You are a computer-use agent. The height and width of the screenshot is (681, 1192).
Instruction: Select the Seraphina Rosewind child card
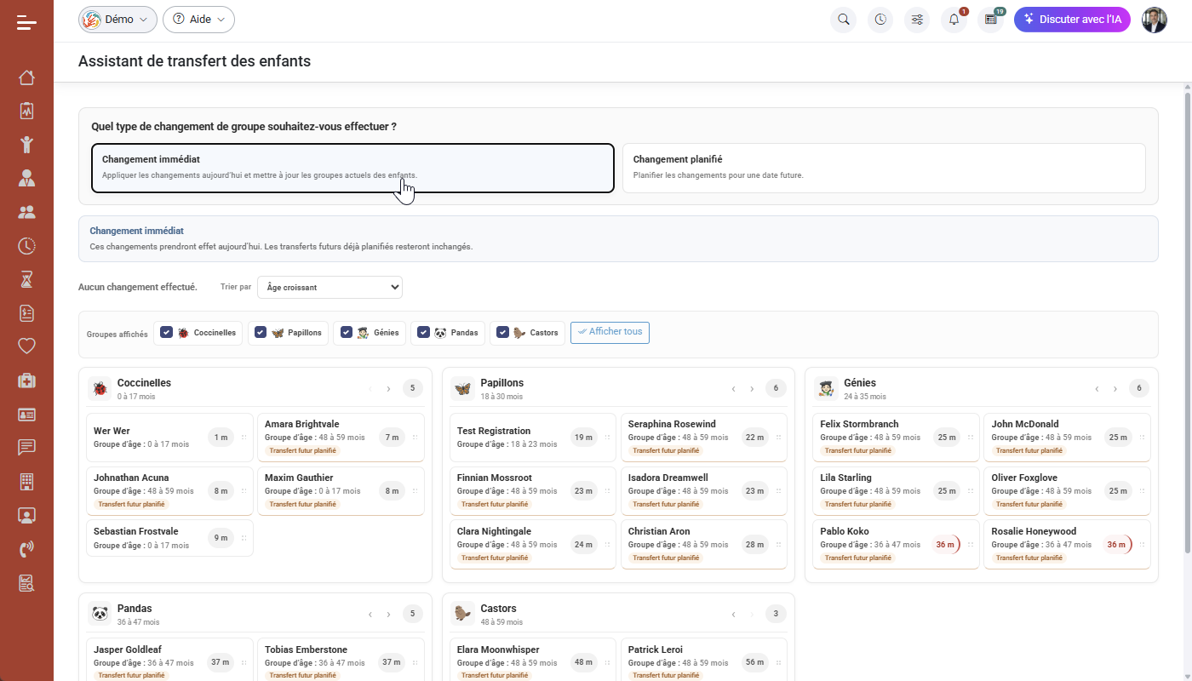[704, 438]
